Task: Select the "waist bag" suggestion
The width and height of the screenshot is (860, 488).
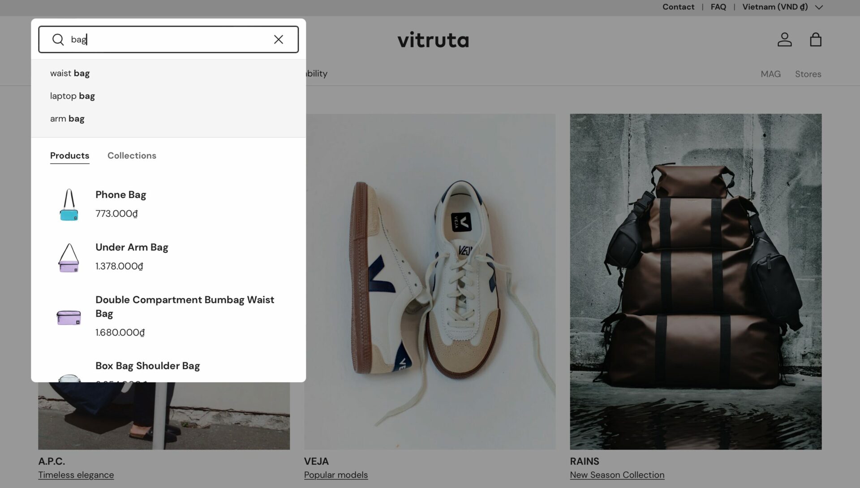Action: pos(70,73)
